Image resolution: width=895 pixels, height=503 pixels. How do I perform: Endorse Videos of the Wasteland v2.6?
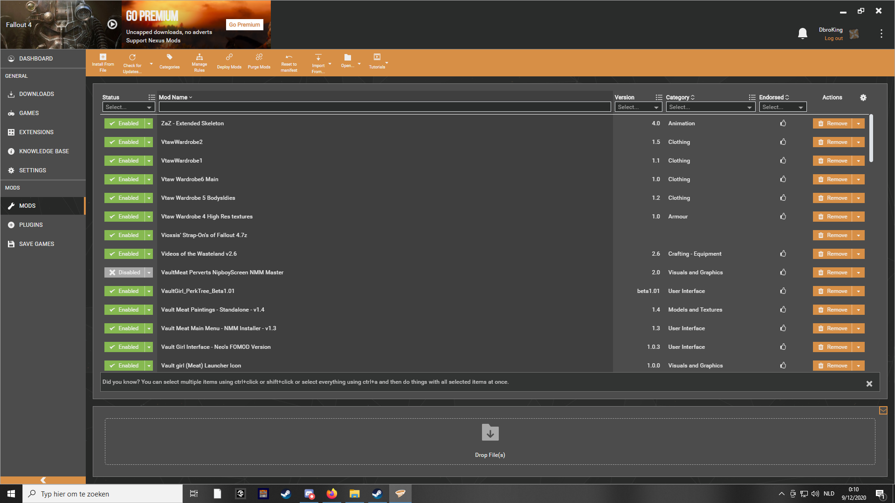click(783, 253)
